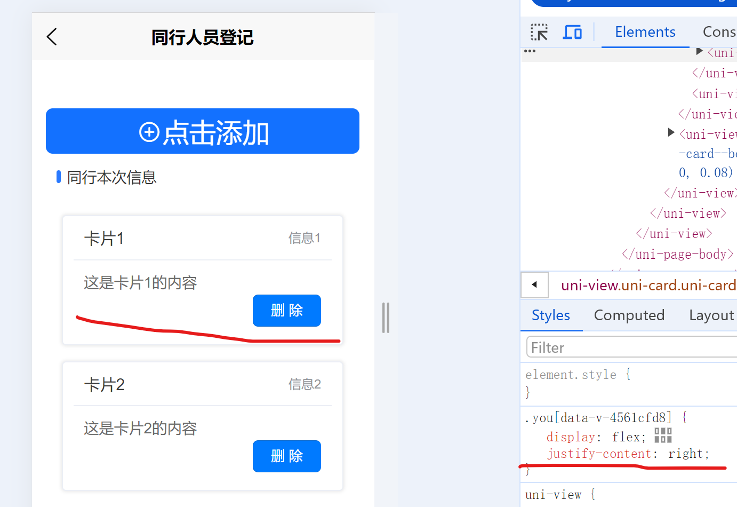Click the display property name in styles
The width and height of the screenshot is (737, 507).
pyautogui.click(x=571, y=437)
